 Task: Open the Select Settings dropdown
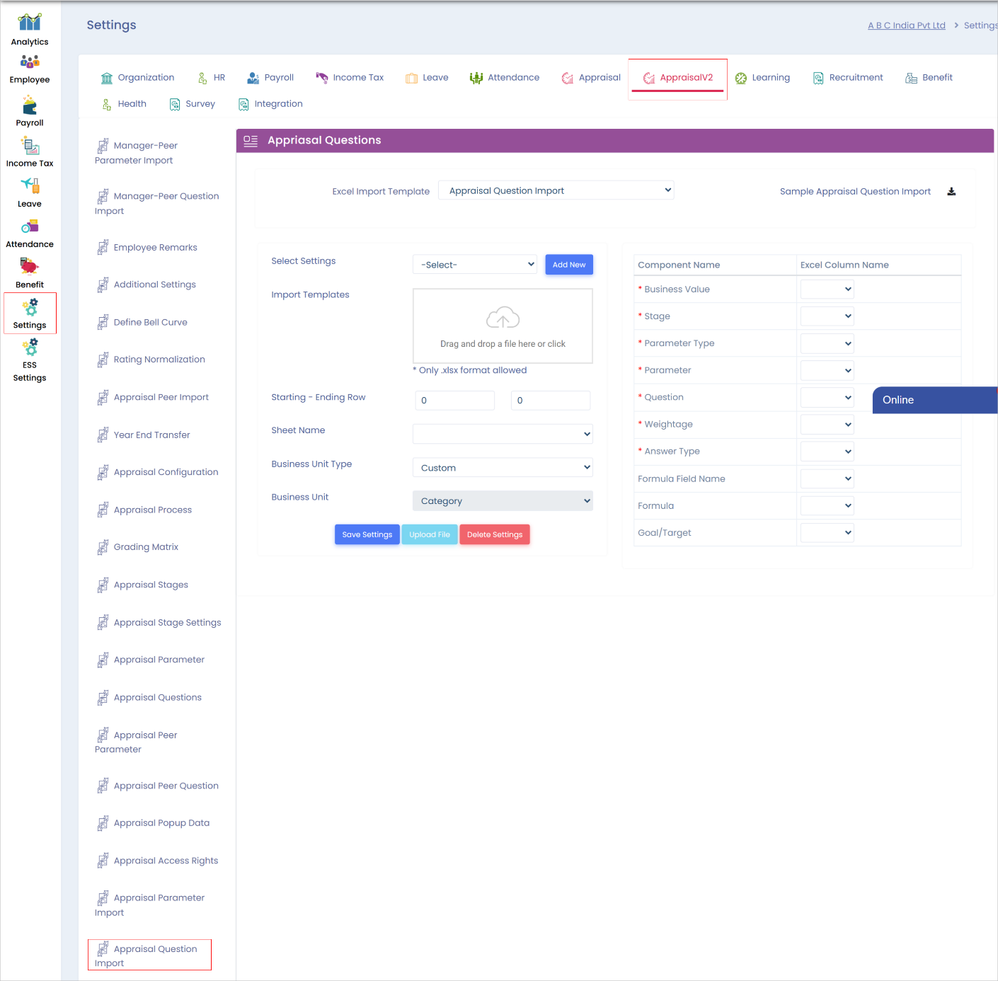[x=475, y=265]
